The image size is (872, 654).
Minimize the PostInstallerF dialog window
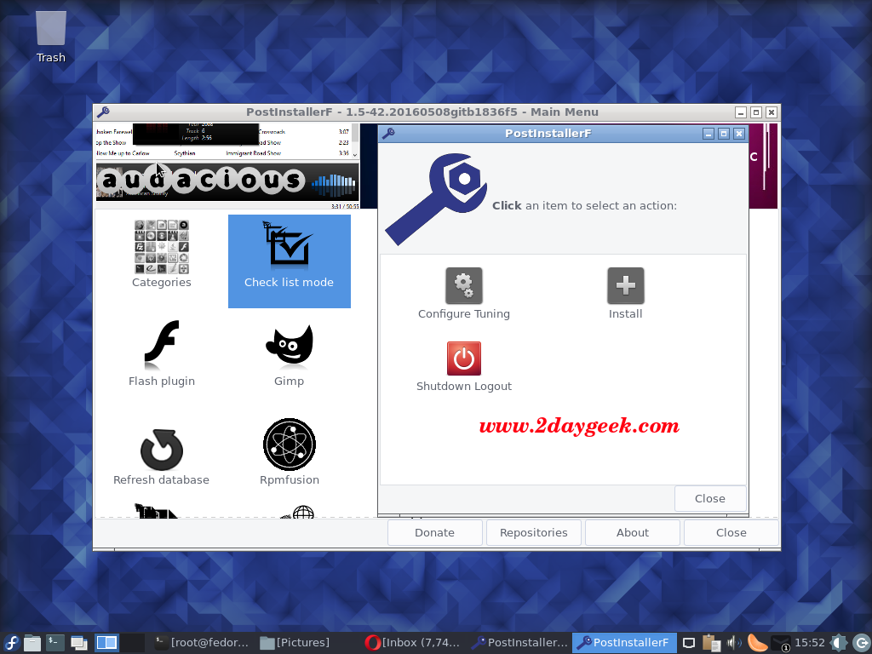coord(708,134)
